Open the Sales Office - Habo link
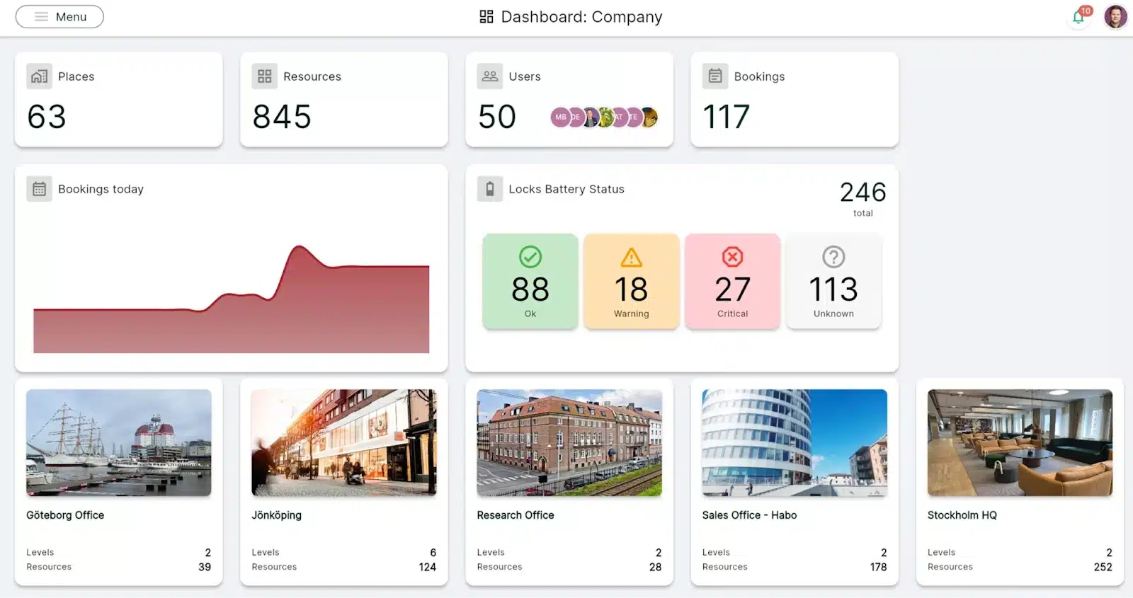Screen dimensions: 1133x598 749,515
